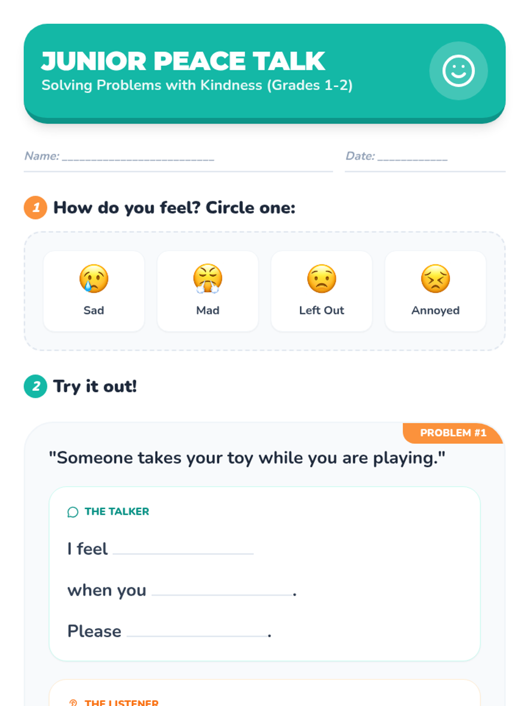Click the teal number 2 badge

coord(36,386)
